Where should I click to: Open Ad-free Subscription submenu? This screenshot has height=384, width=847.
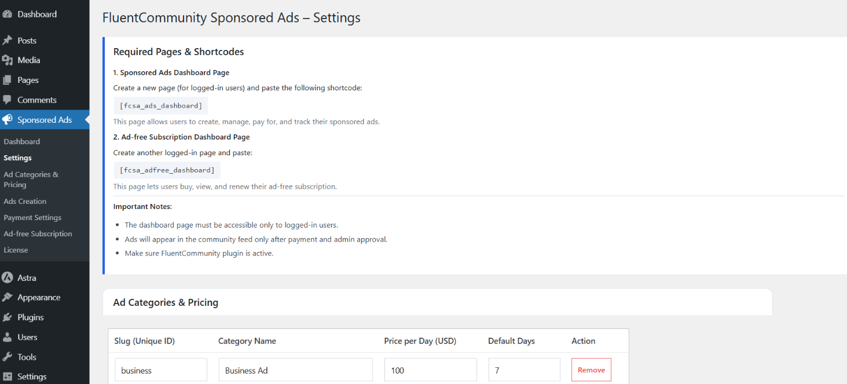pyautogui.click(x=38, y=233)
